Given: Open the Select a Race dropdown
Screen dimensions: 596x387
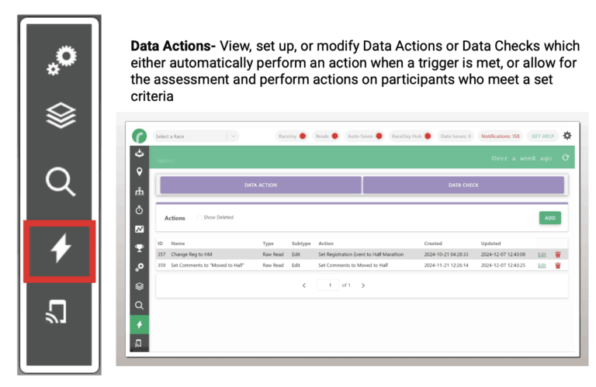Looking at the screenshot, I should click(196, 136).
